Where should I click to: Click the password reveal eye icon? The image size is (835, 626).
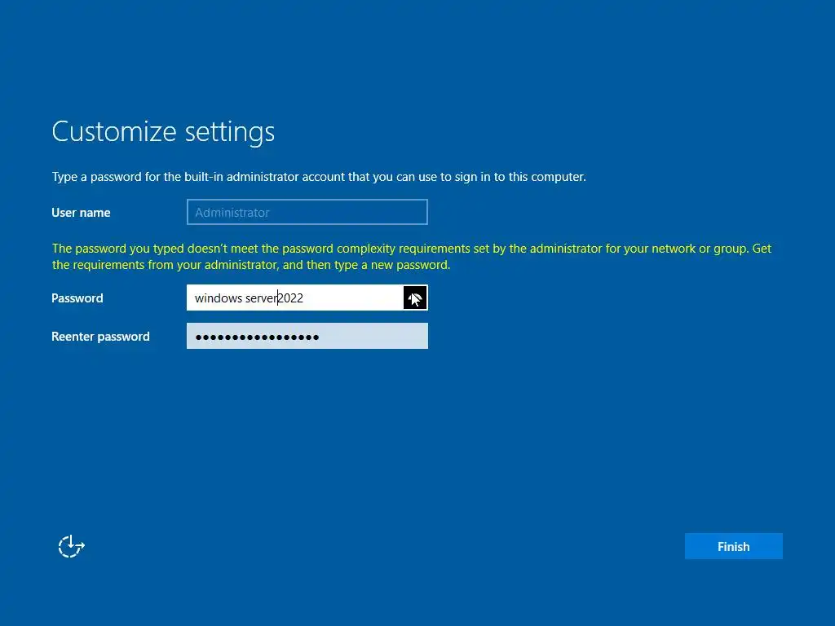415,298
